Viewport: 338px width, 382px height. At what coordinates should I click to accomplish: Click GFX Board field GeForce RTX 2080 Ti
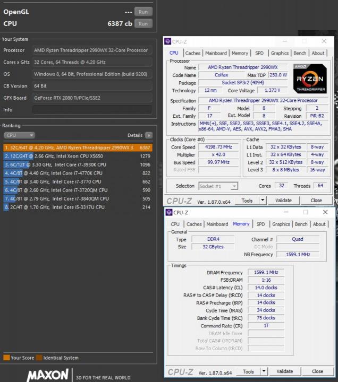click(x=92, y=98)
